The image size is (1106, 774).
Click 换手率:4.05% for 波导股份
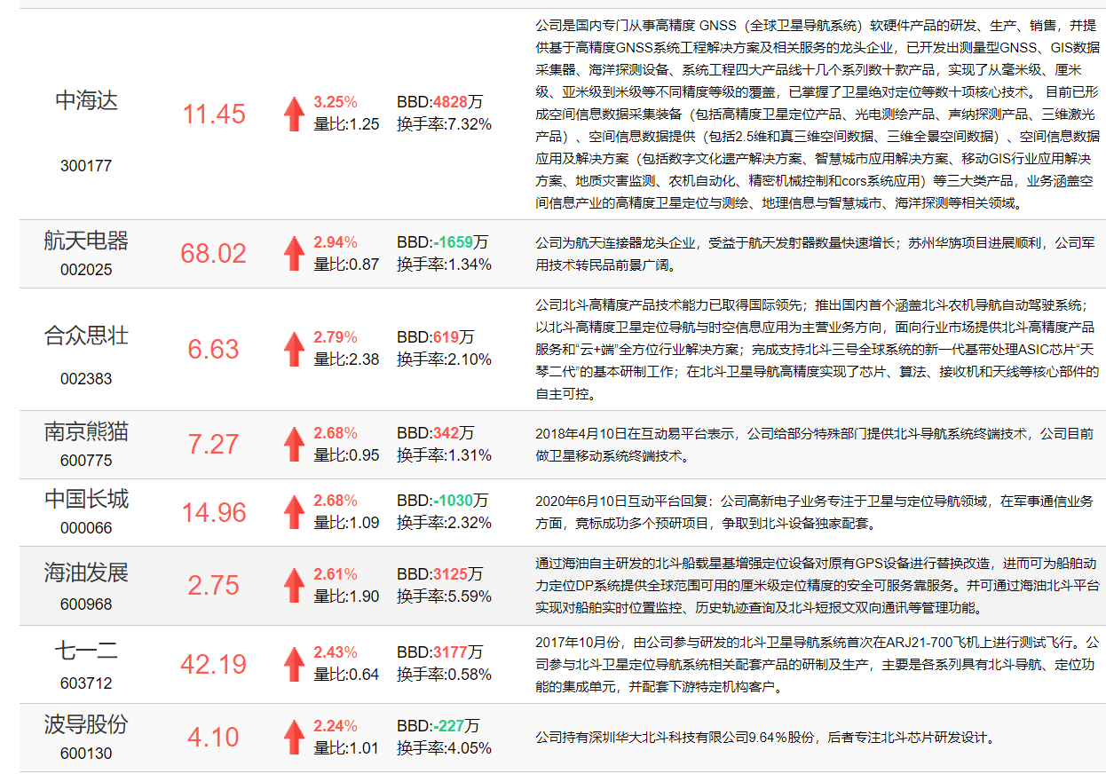444,748
